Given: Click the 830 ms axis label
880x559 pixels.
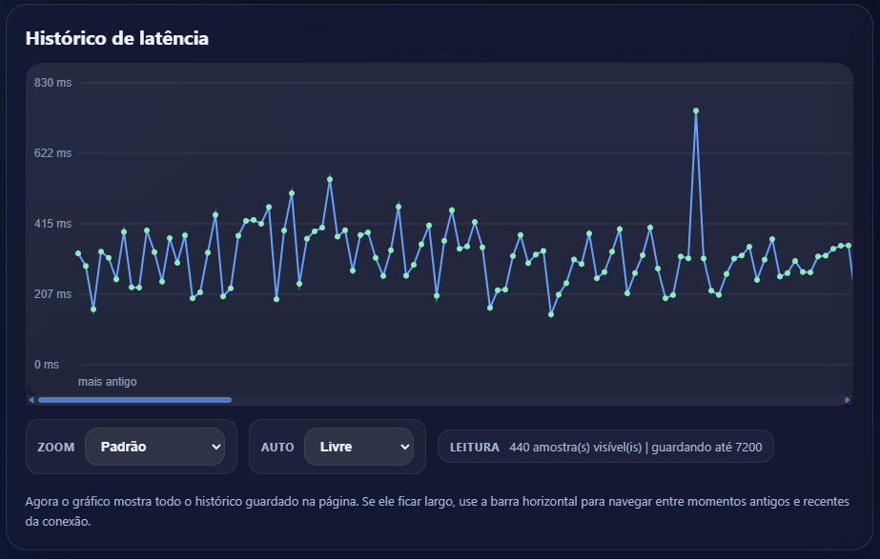Looking at the screenshot, I should (52, 83).
